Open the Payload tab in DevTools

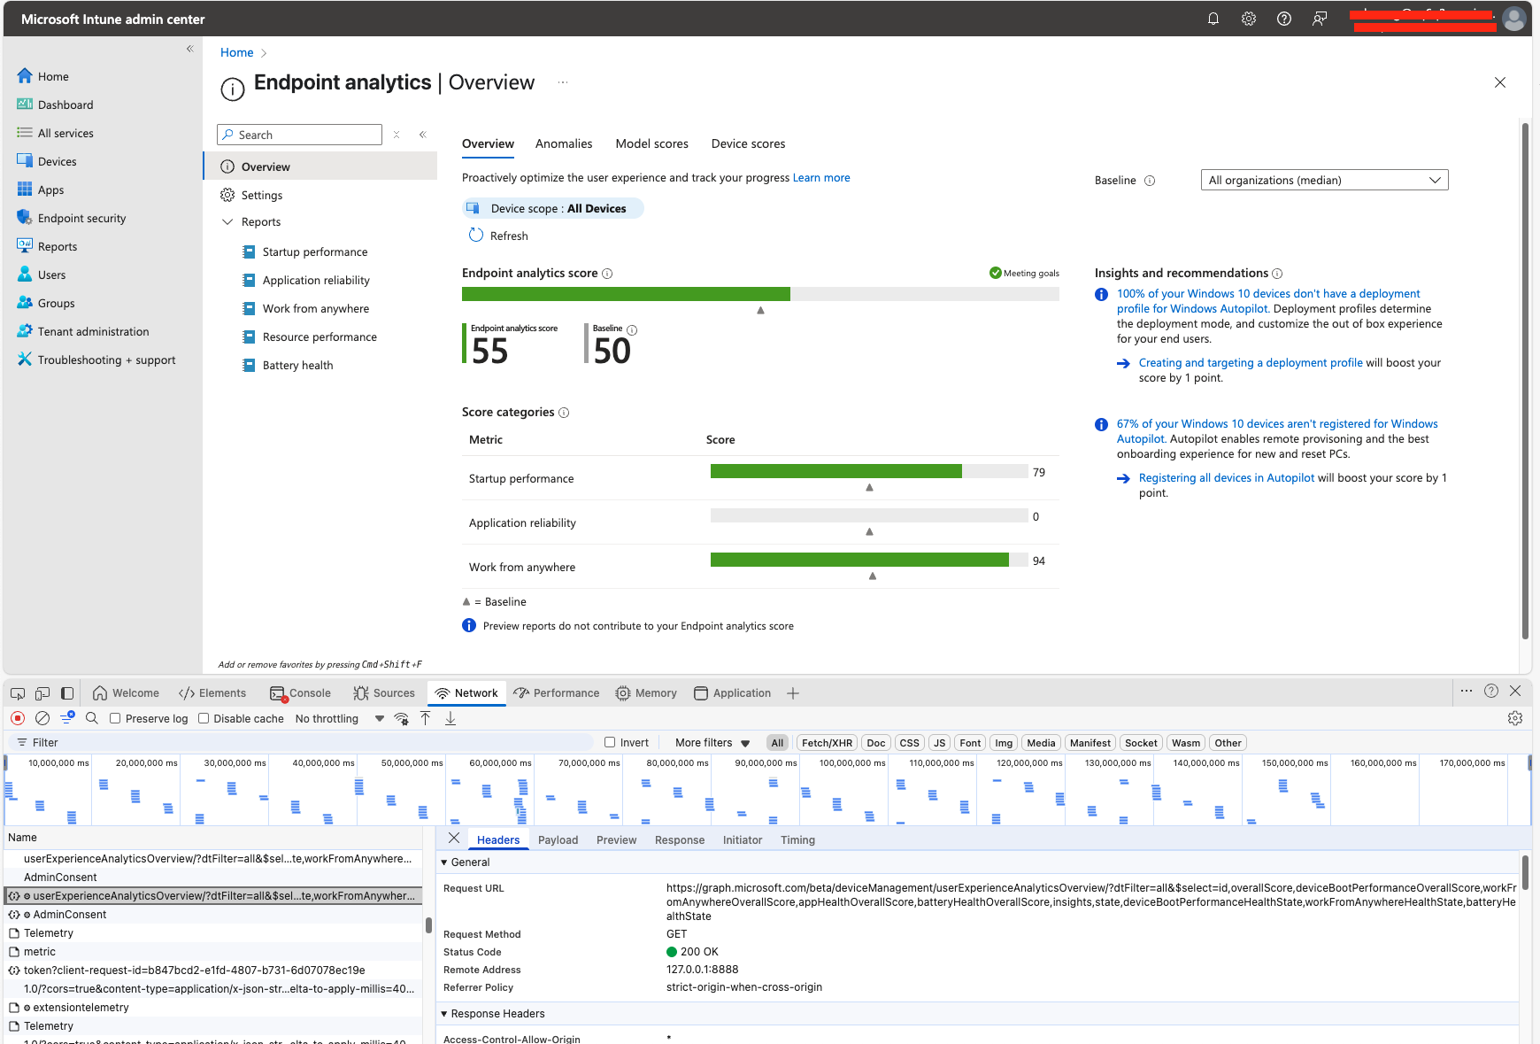tap(558, 839)
